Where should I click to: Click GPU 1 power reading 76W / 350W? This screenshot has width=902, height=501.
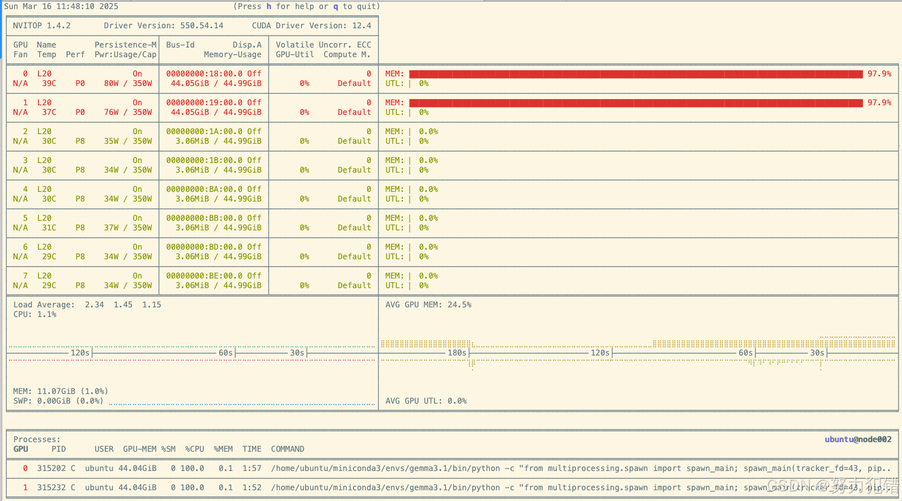point(128,112)
